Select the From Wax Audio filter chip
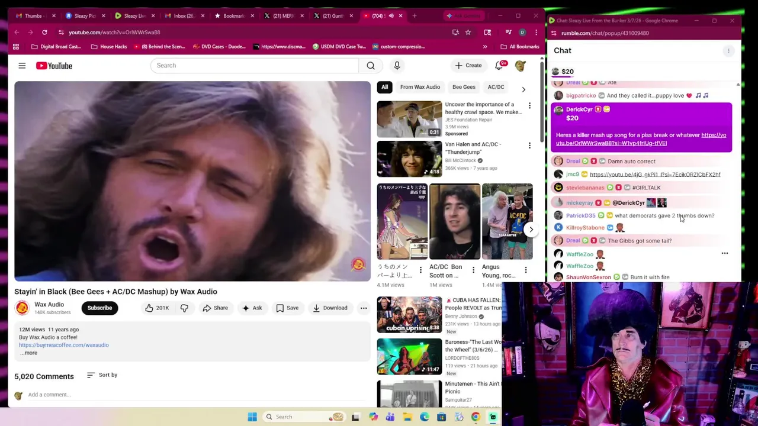 point(420,87)
